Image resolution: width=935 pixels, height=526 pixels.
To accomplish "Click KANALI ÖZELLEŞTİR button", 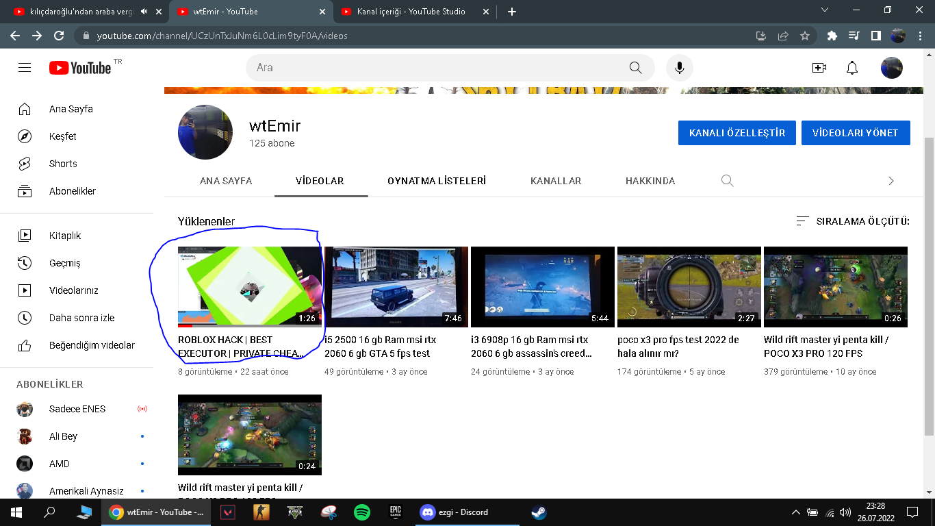I will pos(737,133).
